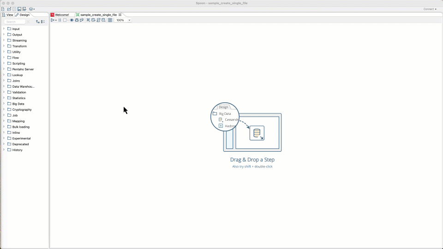Expand the Transform category
443x249 pixels.
click(4, 46)
